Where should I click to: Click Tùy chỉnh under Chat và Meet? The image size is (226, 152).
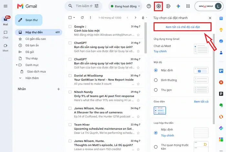point(160,51)
